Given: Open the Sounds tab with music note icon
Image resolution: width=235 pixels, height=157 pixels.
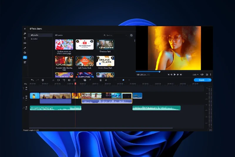Looking at the screenshot, I should click(25, 34).
